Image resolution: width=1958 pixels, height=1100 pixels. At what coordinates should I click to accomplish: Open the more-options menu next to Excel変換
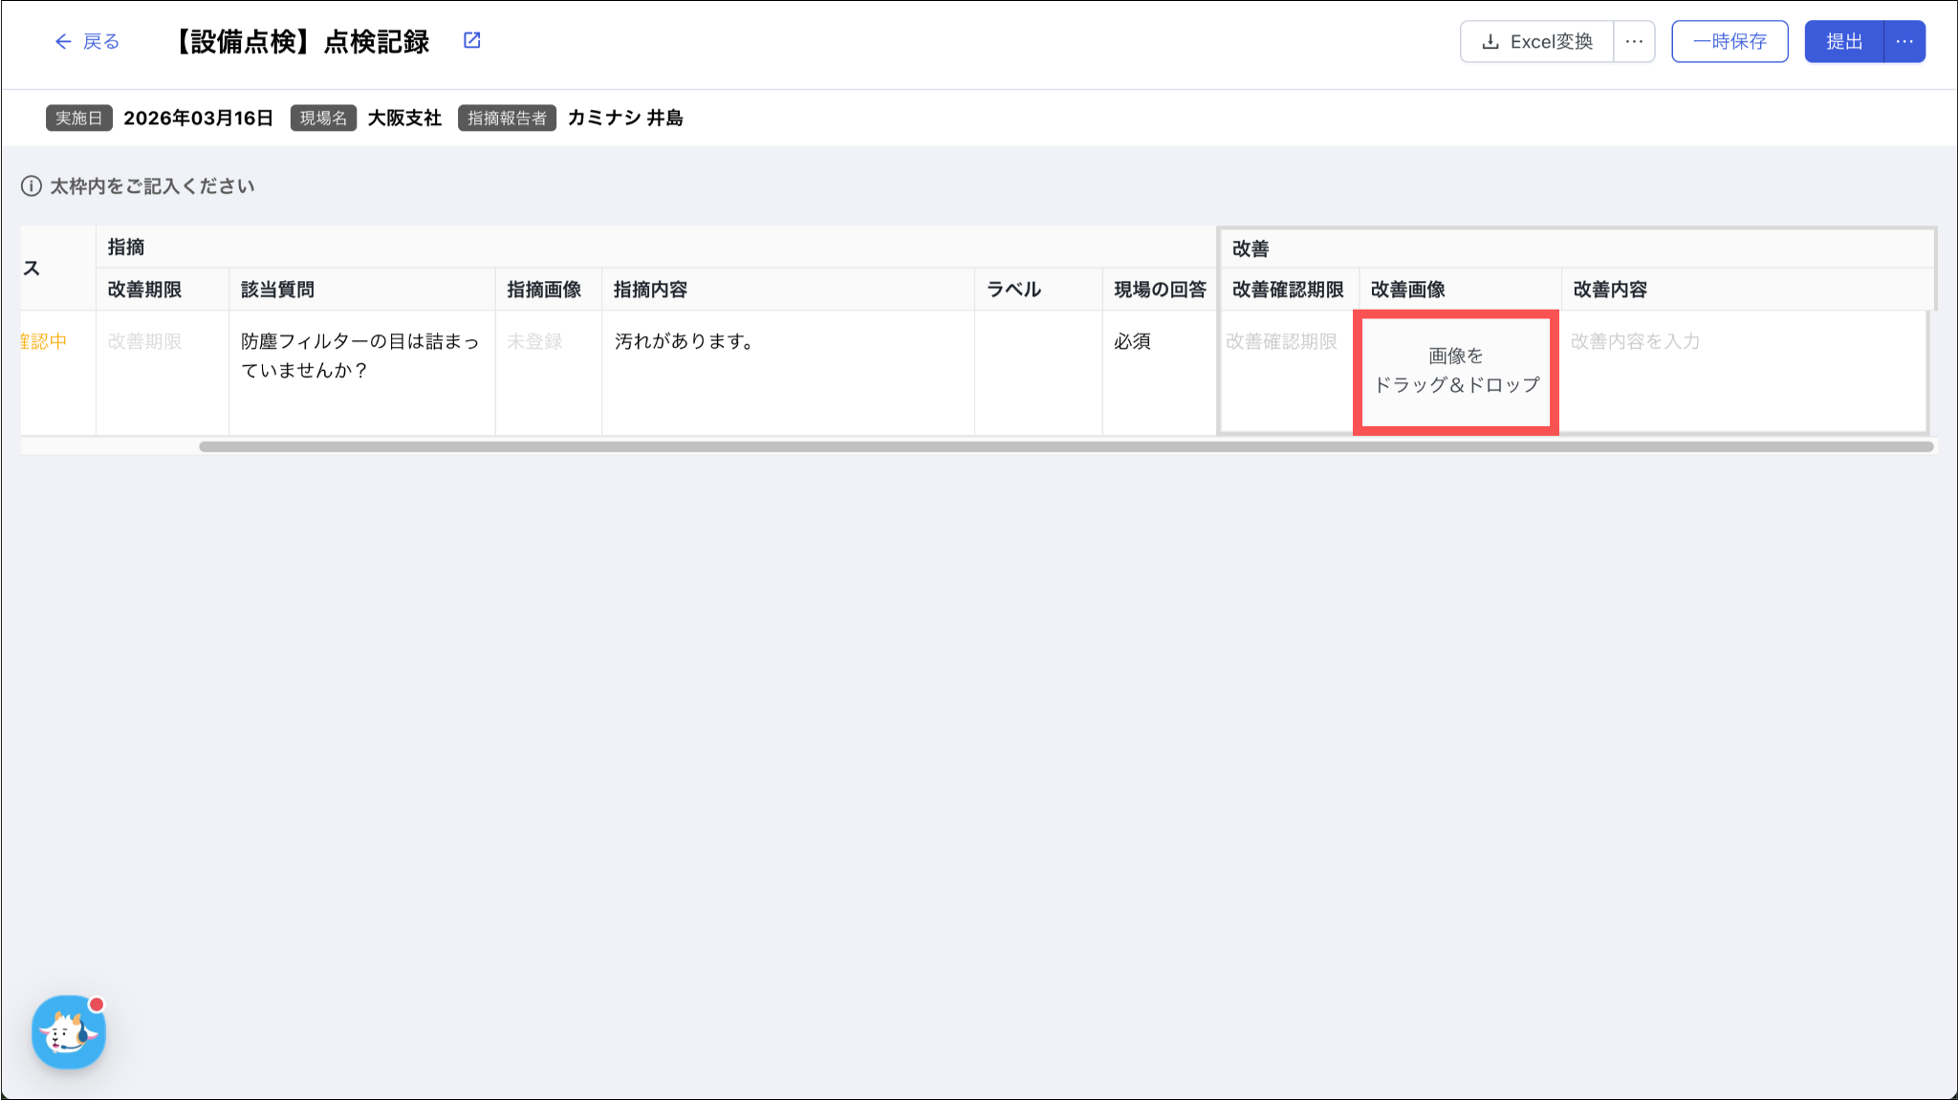[x=1634, y=42]
